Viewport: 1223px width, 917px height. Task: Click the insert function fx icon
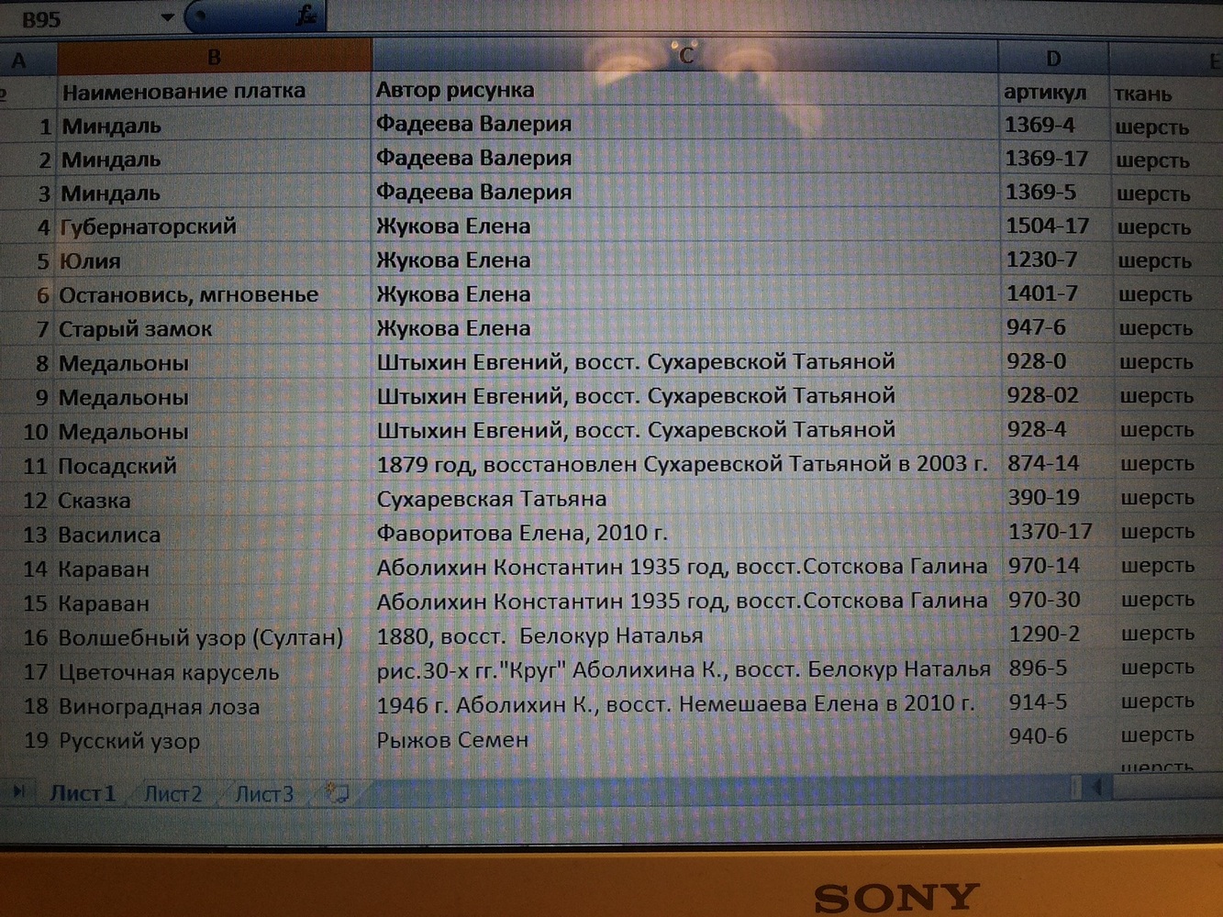point(306,16)
